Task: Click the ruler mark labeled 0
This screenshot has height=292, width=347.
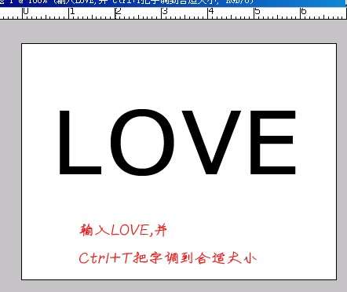Action: pyautogui.click(x=26, y=11)
